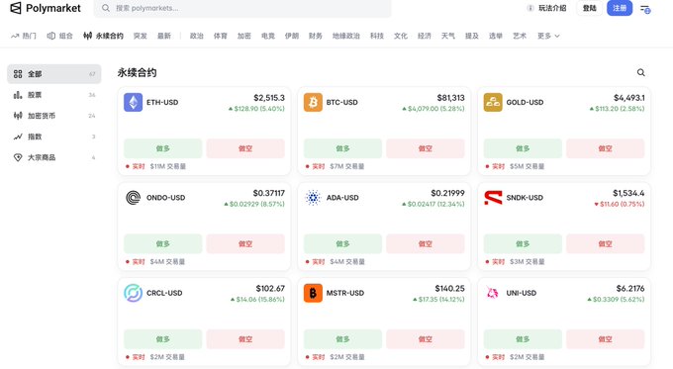Click the MSTR-USD icon
Image resolution: width=673 pixels, height=369 pixels.
(x=313, y=293)
